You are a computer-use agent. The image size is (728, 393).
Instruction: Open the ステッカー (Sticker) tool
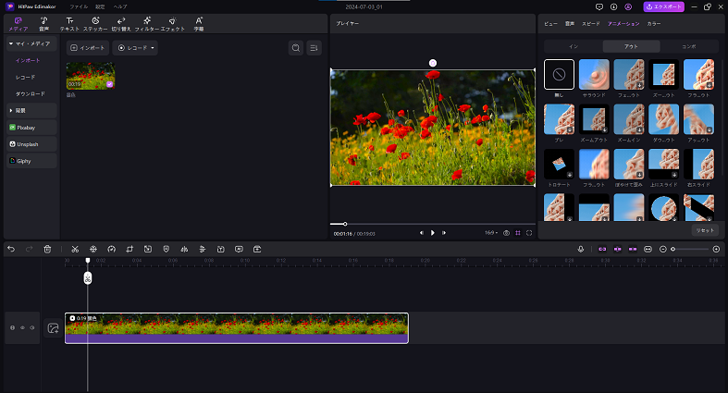click(x=95, y=23)
